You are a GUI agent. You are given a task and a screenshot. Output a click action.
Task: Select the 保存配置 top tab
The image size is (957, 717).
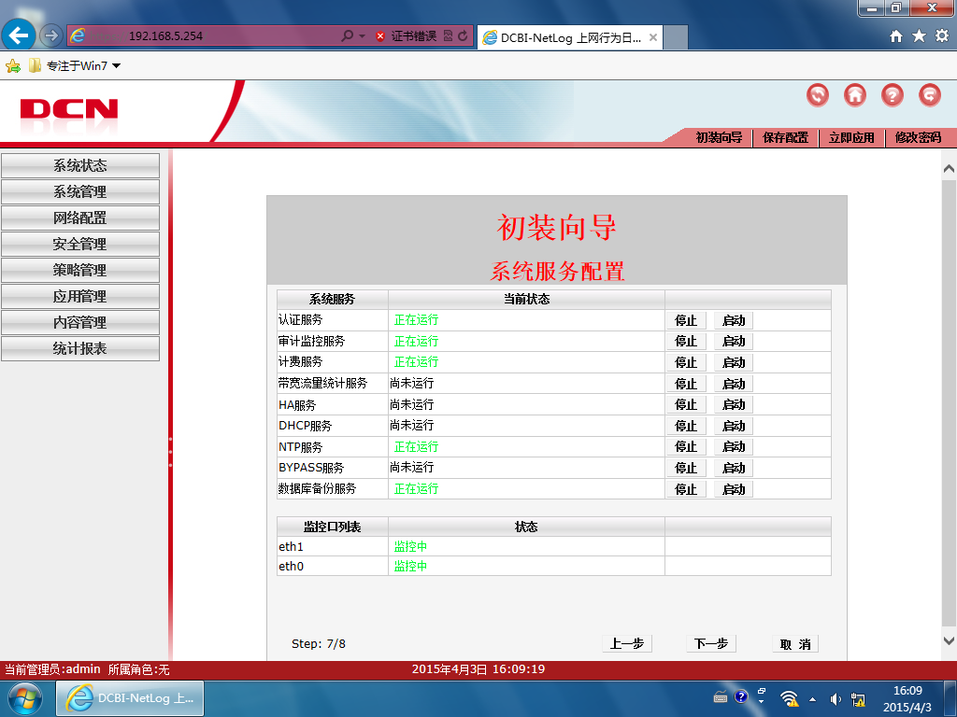[785, 137]
